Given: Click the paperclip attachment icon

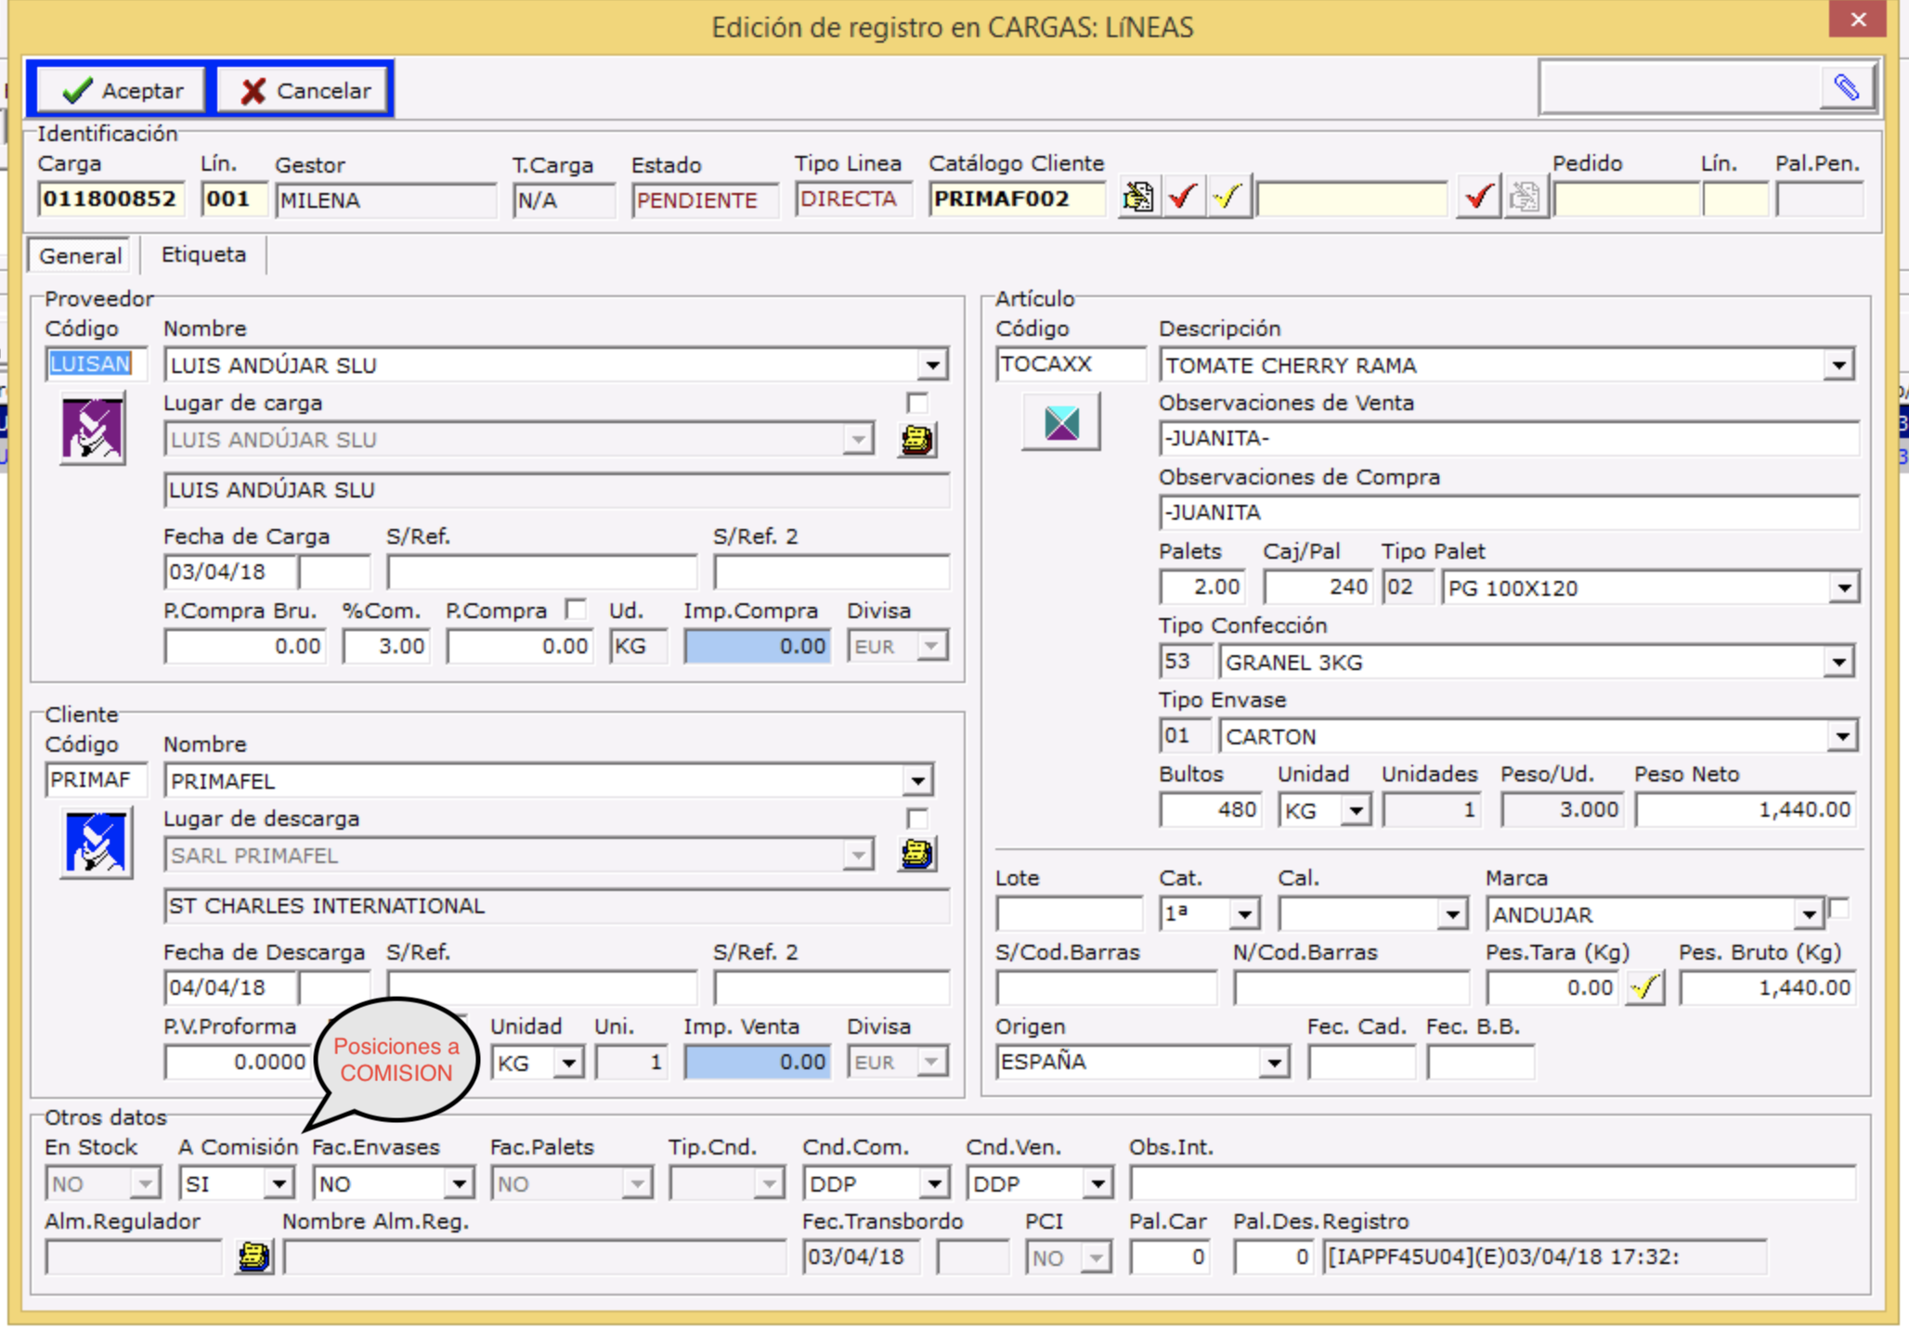Looking at the screenshot, I should [x=1845, y=88].
